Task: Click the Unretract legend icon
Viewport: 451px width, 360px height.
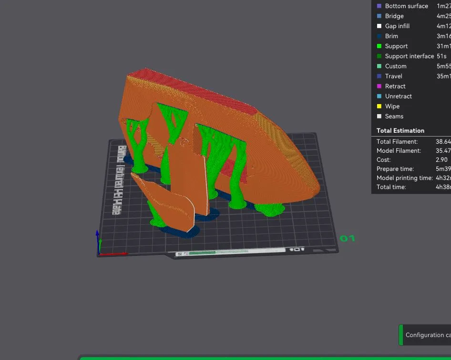Action: pyautogui.click(x=379, y=96)
